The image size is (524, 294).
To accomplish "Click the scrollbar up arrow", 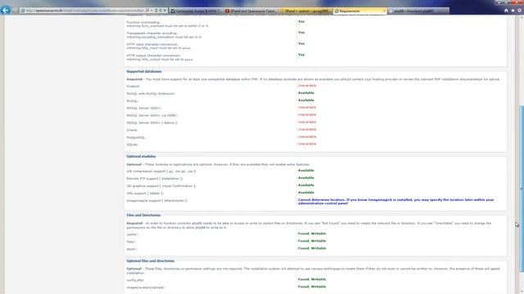I will point(522,16).
